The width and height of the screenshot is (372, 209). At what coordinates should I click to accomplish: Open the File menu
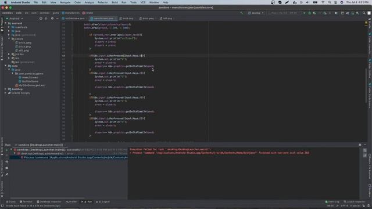[x=35, y=2]
